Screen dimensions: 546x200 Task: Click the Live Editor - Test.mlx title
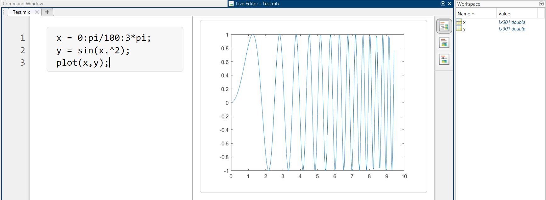click(x=258, y=4)
